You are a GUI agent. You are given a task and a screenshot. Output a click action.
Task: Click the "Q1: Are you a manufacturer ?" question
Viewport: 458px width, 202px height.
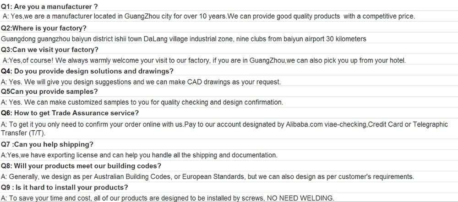click(x=49, y=7)
